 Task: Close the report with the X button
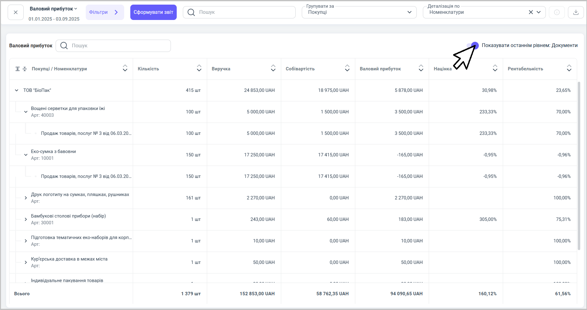pos(16,12)
